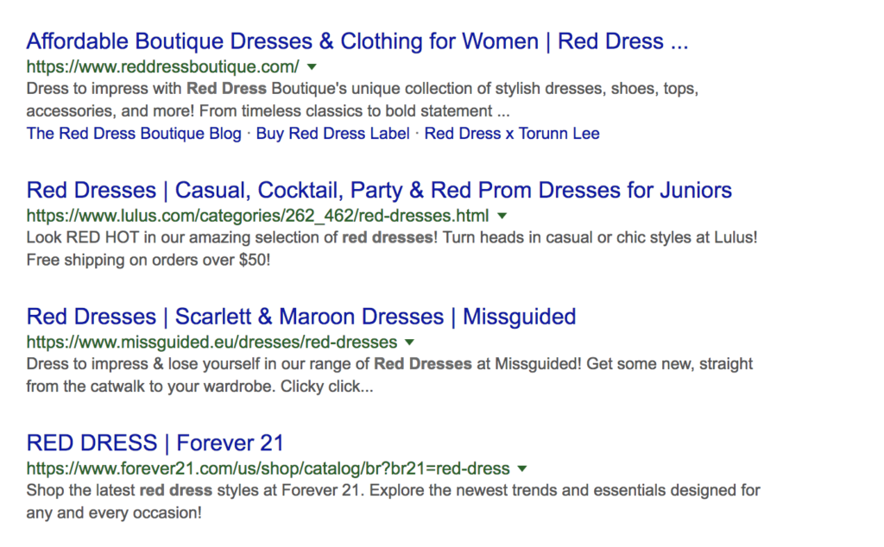Image resolution: width=884 pixels, height=547 pixels.
Task: Open the Forever 21 RED DRESS result title
Action: [x=155, y=442]
